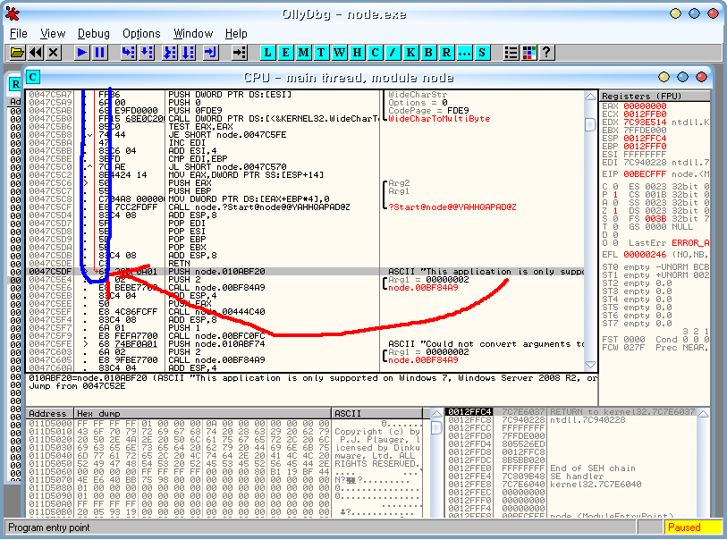Click the Paused status indicator

693,527
